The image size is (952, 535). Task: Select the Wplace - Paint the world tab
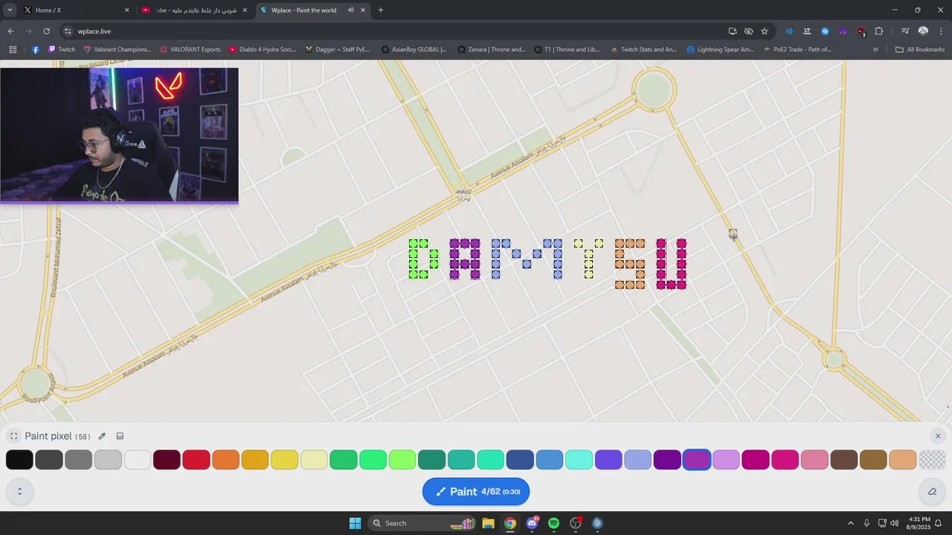pos(312,10)
